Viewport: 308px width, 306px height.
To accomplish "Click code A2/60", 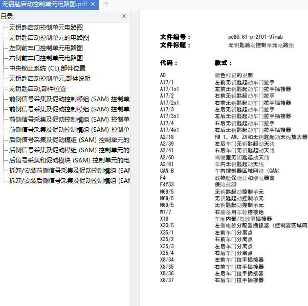I will click(x=167, y=157).
